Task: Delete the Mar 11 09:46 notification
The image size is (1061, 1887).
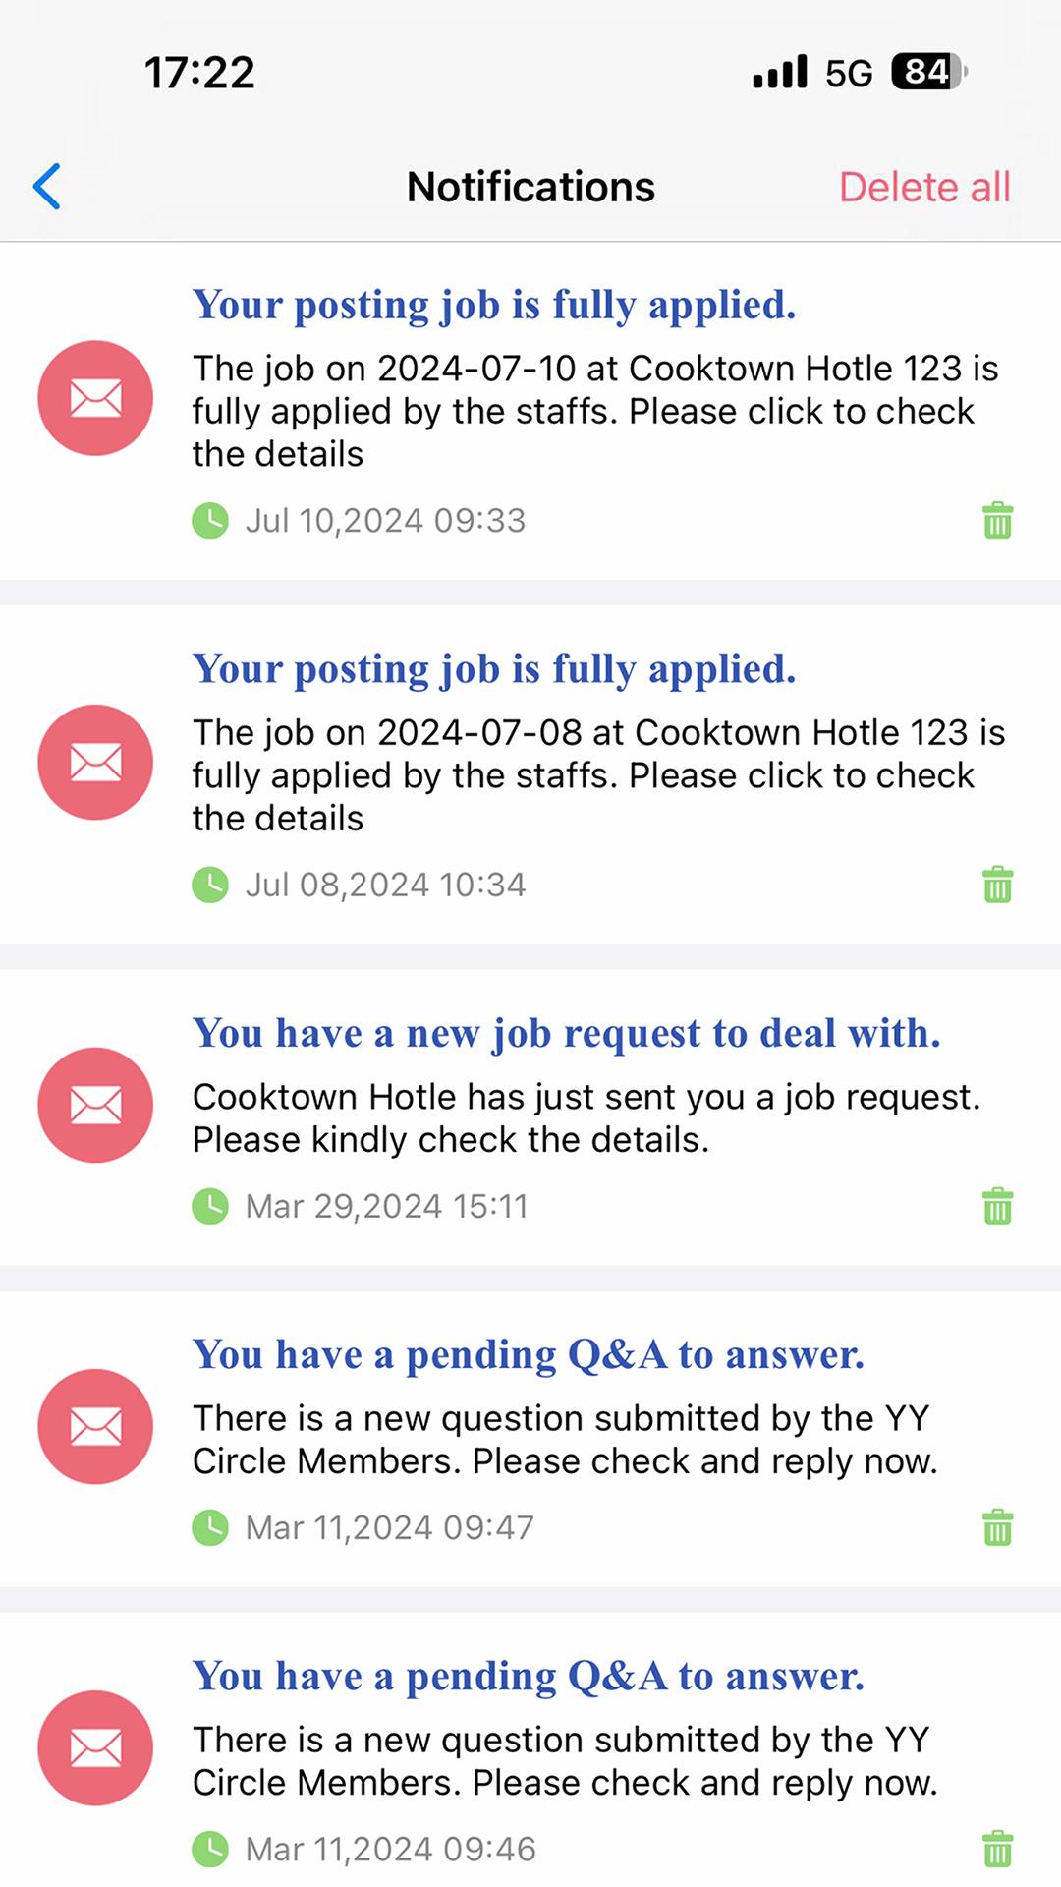Action: click(x=997, y=1849)
